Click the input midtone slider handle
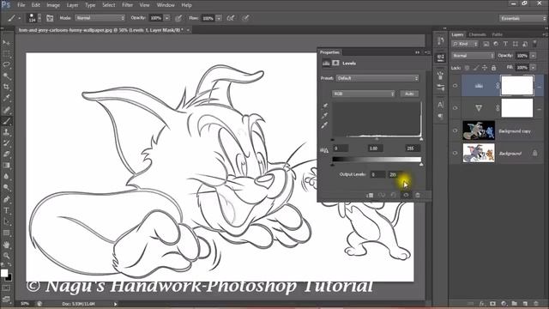Screen dimensions: 549x309 377,139
